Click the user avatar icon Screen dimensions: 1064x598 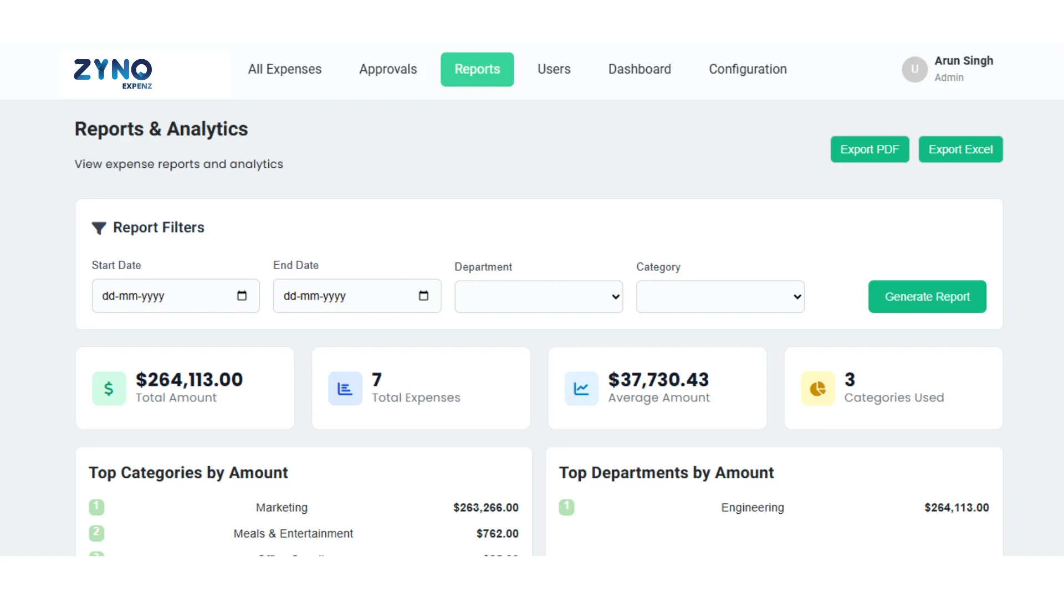[914, 70]
